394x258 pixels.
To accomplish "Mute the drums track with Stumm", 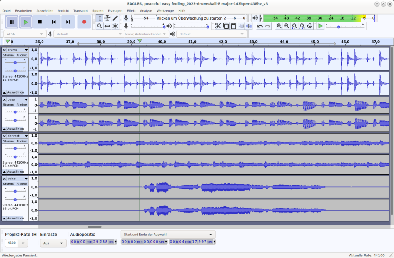I will [x=8, y=55].
